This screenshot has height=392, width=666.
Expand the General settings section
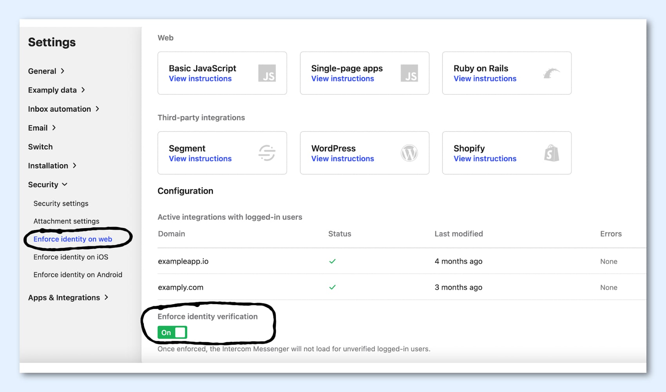point(46,71)
